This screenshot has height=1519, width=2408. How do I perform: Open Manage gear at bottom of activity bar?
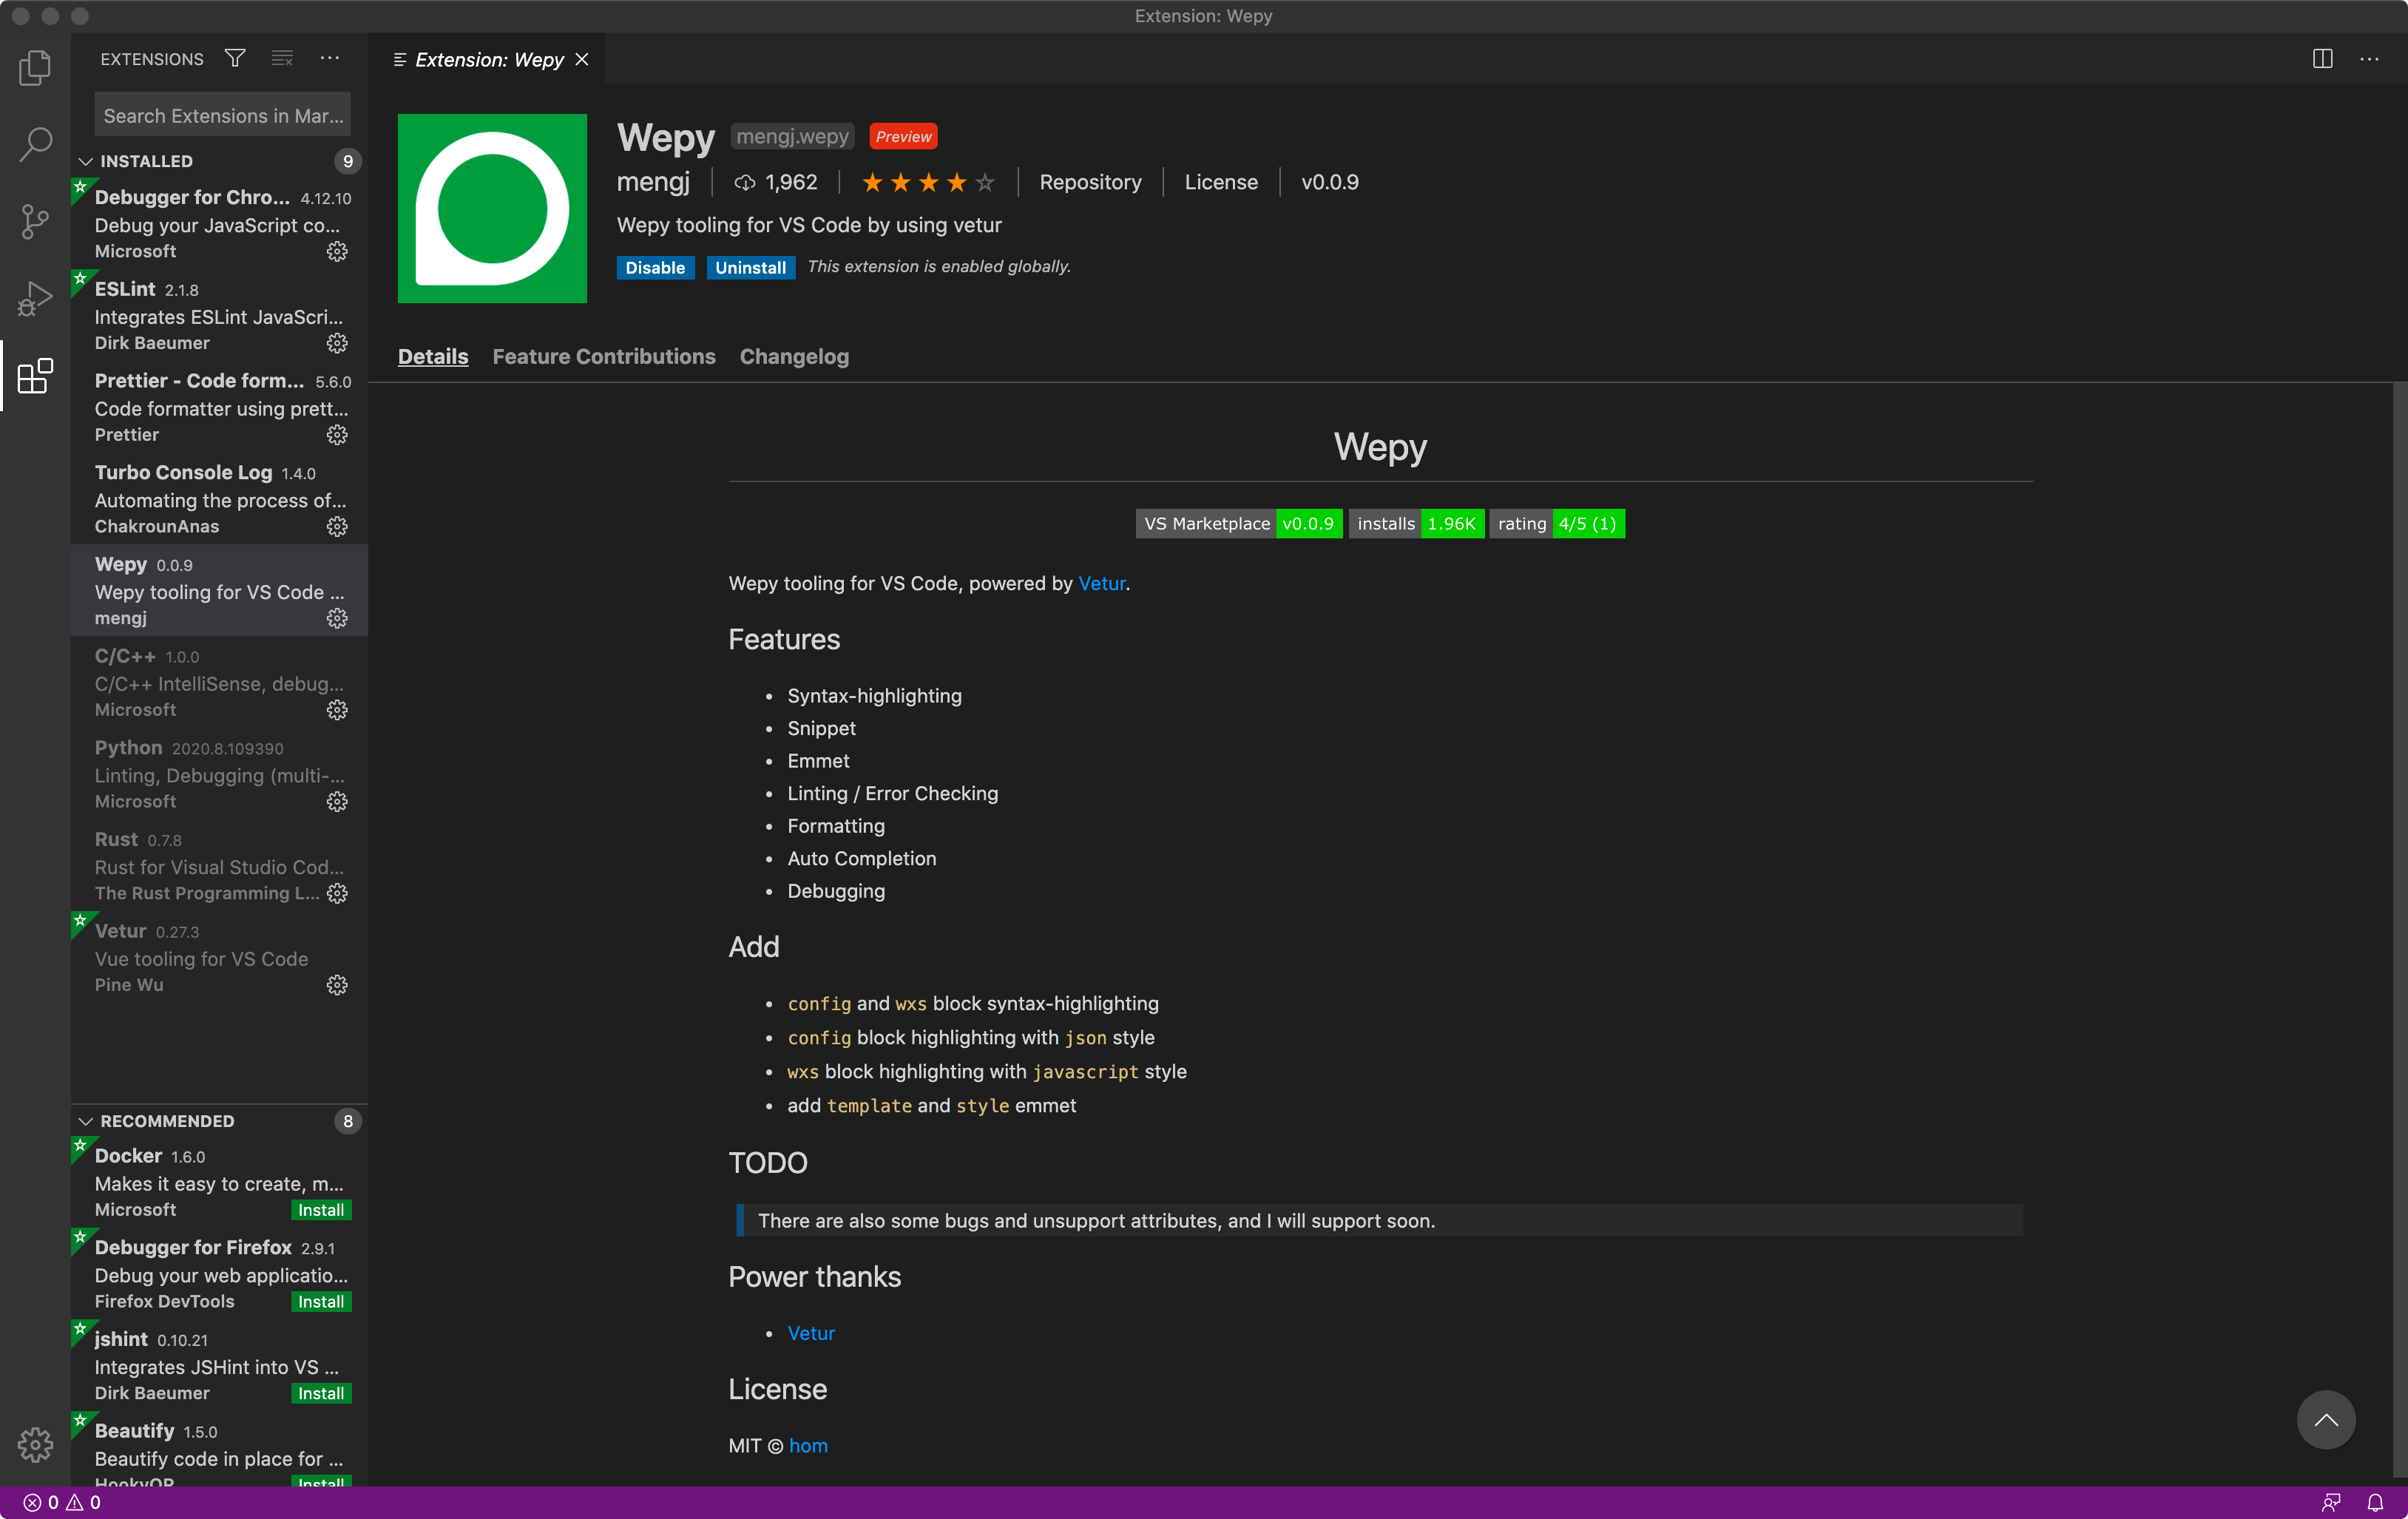(x=35, y=1444)
